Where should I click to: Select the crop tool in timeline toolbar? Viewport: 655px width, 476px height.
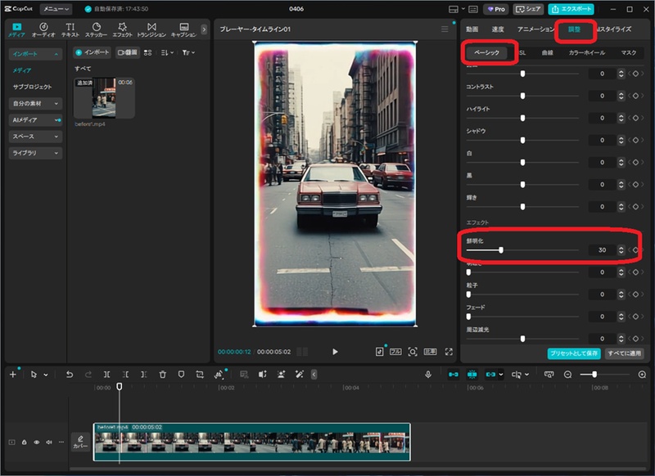click(x=200, y=374)
